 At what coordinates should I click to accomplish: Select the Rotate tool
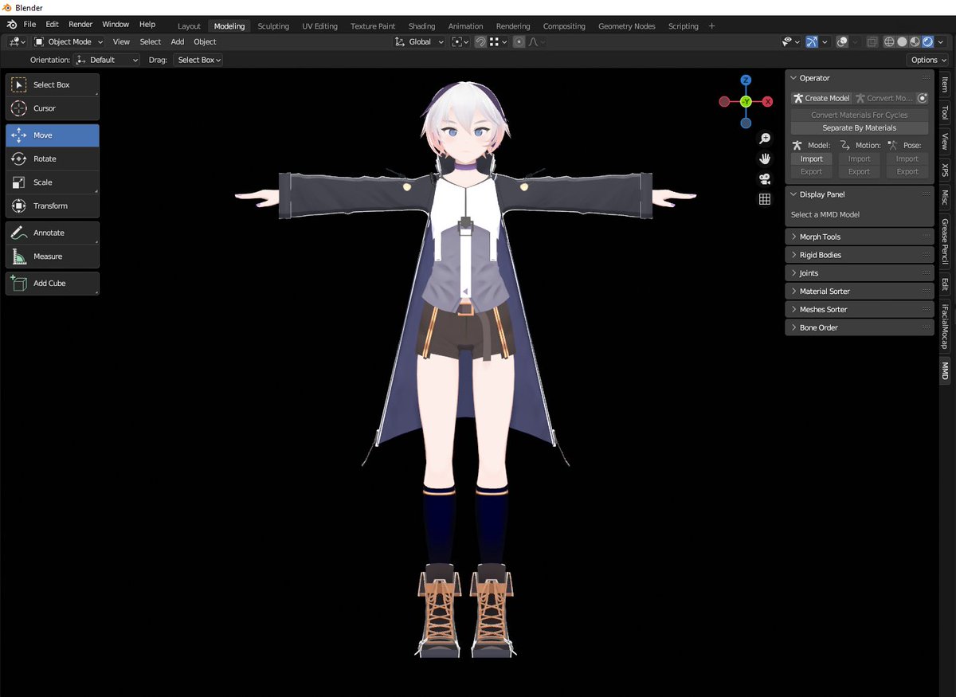click(x=53, y=159)
